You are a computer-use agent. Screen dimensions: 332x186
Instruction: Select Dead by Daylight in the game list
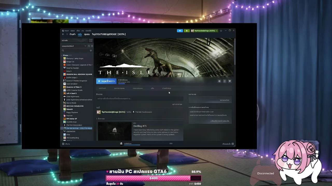tap(73, 68)
